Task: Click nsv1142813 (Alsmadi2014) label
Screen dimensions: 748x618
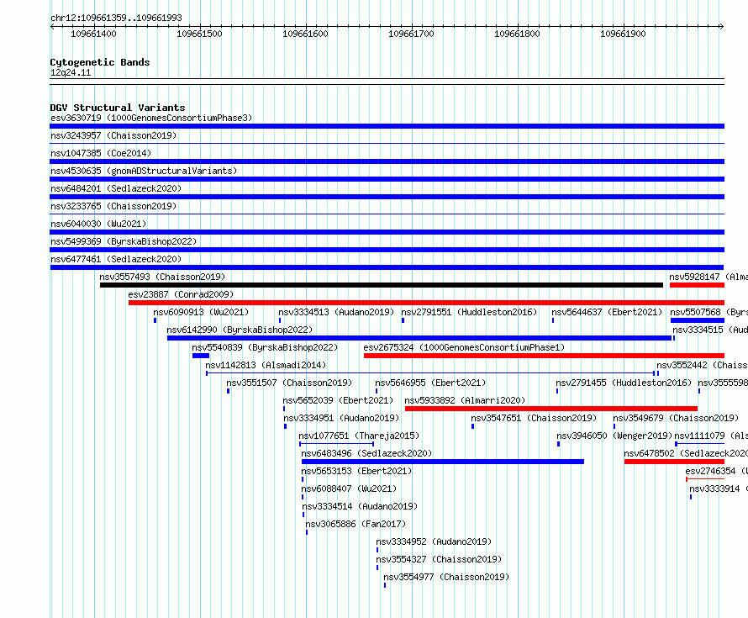Action: pyautogui.click(x=266, y=365)
